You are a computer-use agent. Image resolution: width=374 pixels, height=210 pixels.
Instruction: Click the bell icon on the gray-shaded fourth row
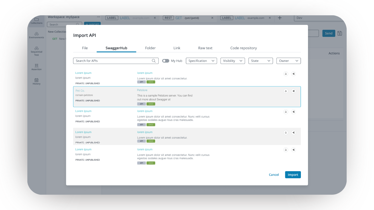coord(286,133)
